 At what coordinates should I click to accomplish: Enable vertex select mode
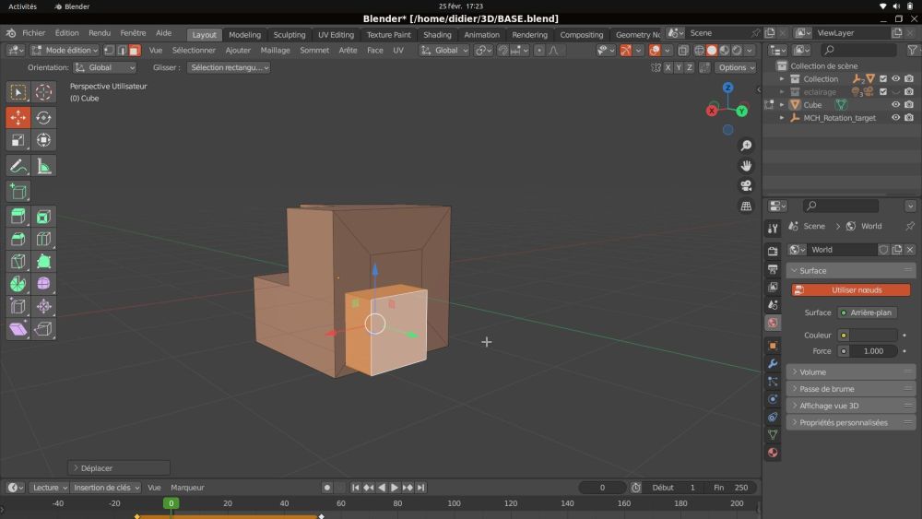110,51
